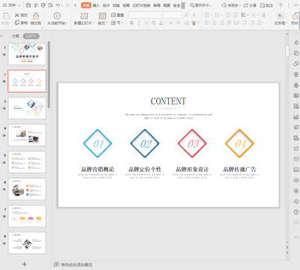The width and height of the screenshot is (300, 270).
Task: Click the Redo arrow icon
Action: click(x=67, y=5)
